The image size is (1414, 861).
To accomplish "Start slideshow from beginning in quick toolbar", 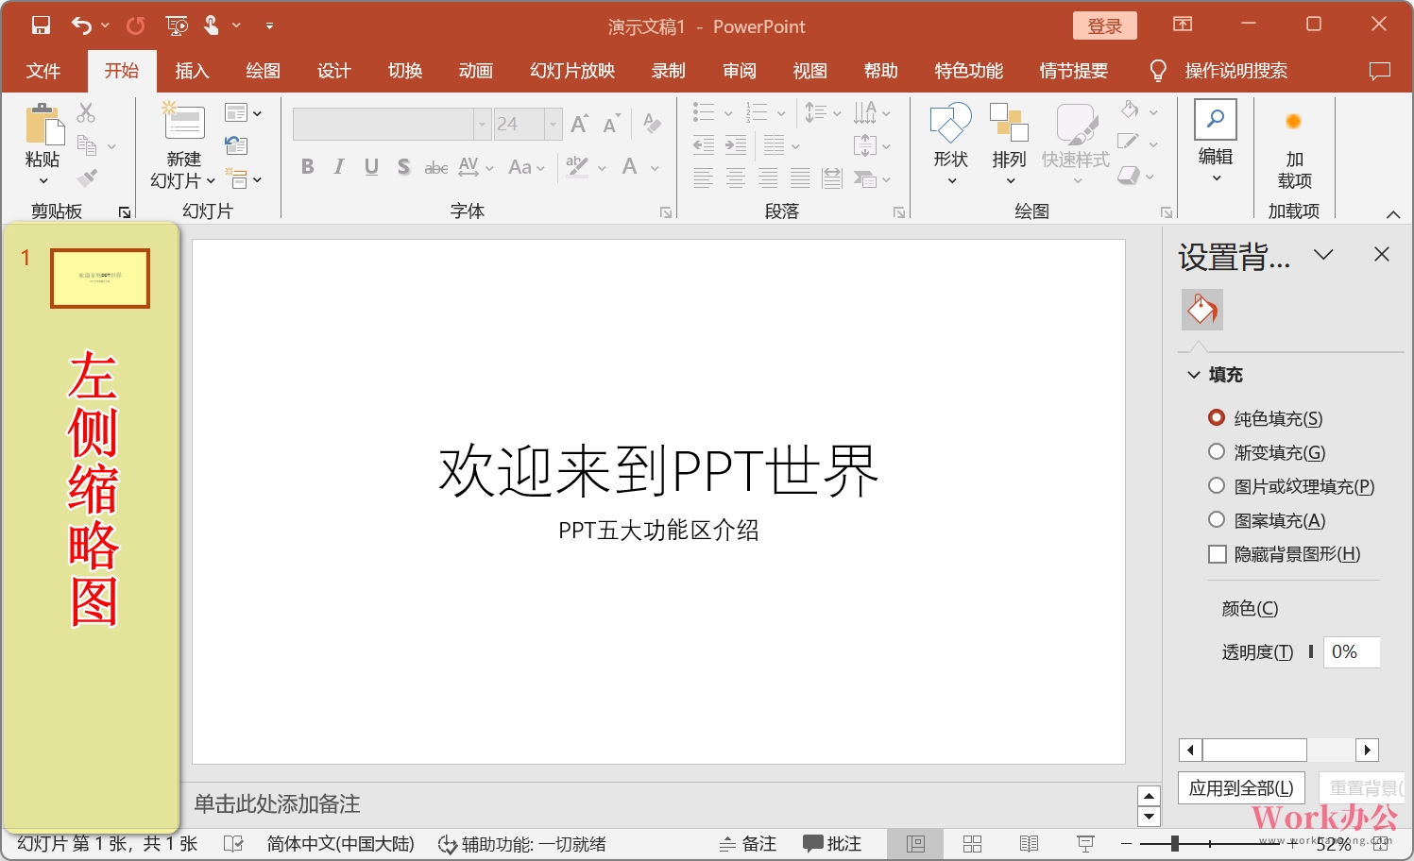I will (x=177, y=25).
